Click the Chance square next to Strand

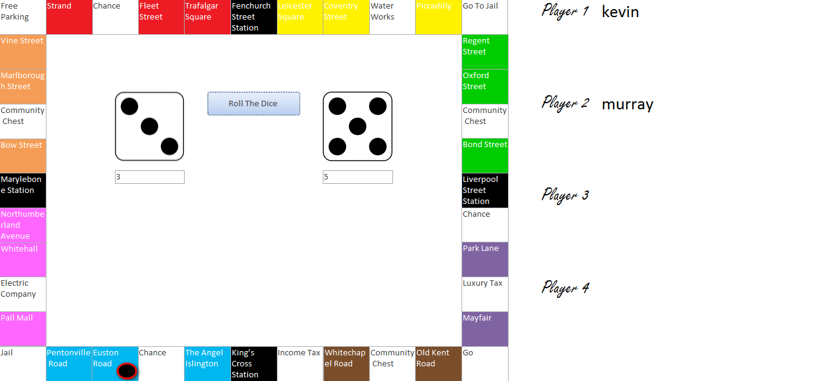pos(116,17)
